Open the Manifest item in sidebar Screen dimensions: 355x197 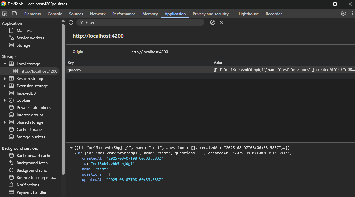coord(24,31)
